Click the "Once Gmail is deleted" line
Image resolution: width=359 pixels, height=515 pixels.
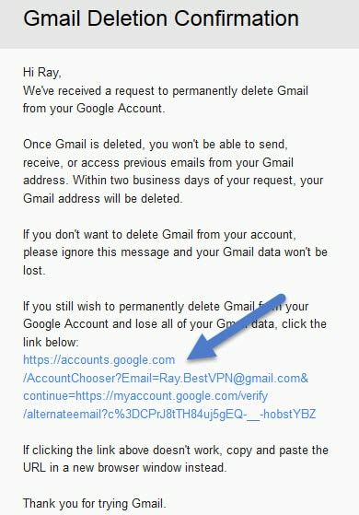click(156, 145)
